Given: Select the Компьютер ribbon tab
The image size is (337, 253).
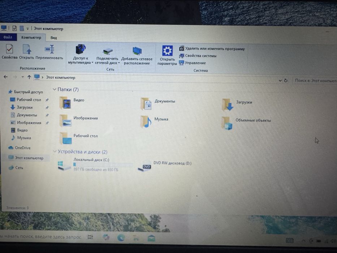Looking at the screenshot, I should coord(31,38).
